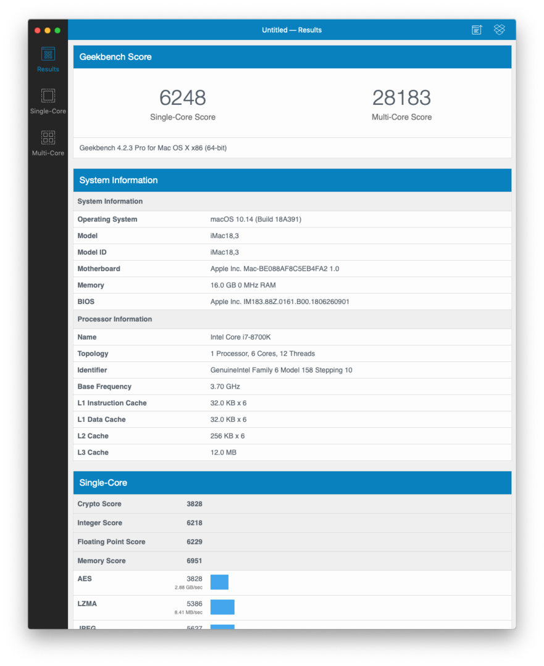Click the LZMA score 5386
Image resolution: width=544 pixels, height=666 pixels.
[195, 604]
